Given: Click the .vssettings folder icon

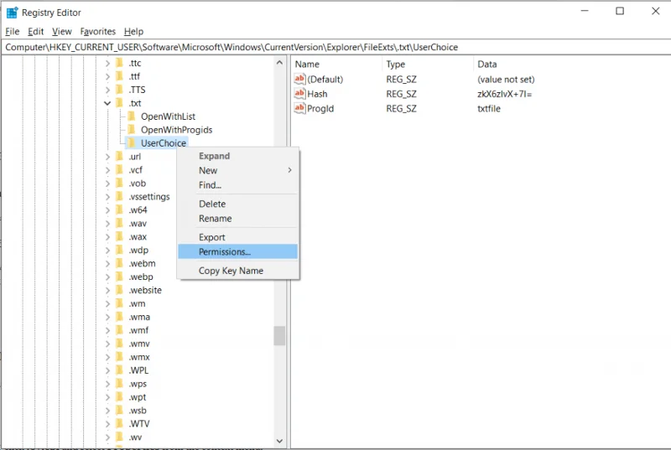Looking at the screenshot, I should [120, 196].
